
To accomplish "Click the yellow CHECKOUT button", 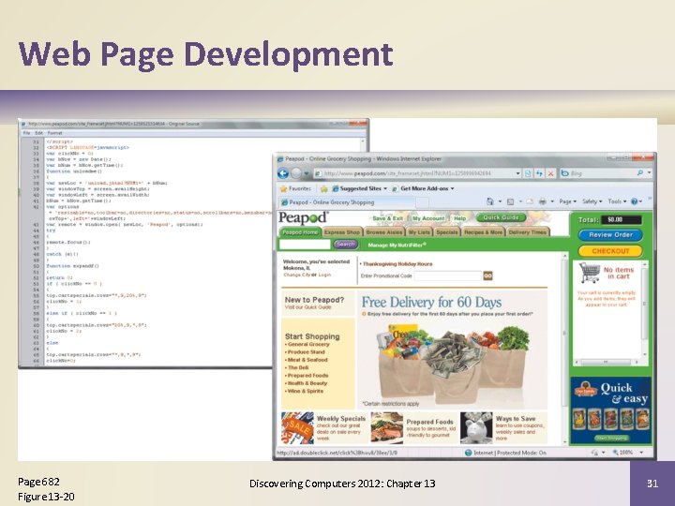I will click(610, 251).
